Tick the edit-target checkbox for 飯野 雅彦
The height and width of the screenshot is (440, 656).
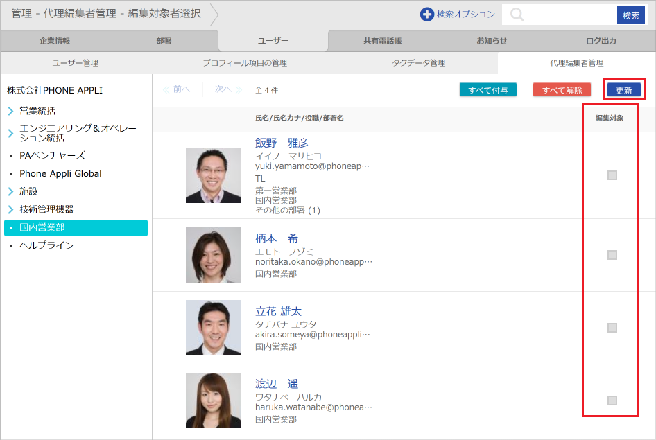[612, 175]
